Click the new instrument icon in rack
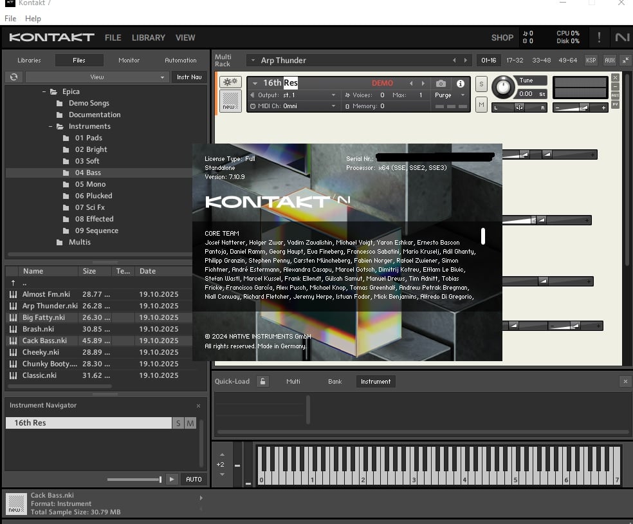This screenshot has width=633, height=524. click(230, 100)
